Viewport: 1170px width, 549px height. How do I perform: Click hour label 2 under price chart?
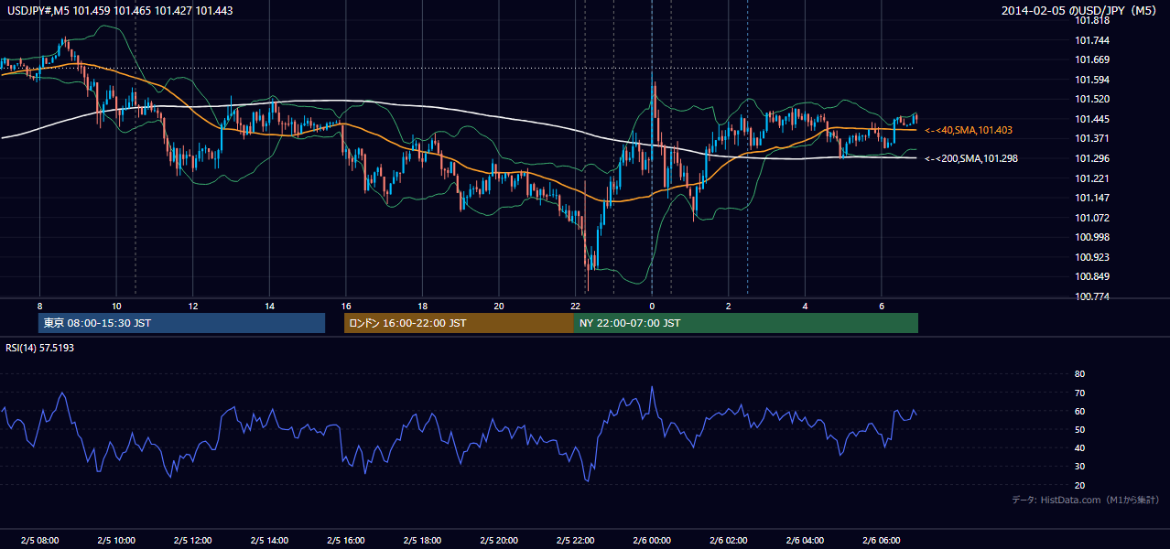(x=728, y=306)
